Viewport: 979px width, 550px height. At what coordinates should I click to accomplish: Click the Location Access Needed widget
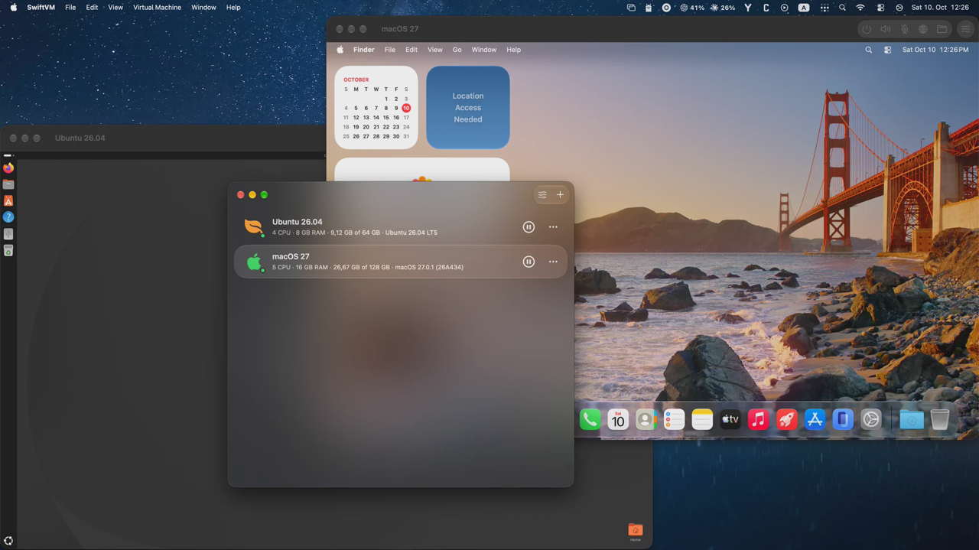click(x=468, y=107)
